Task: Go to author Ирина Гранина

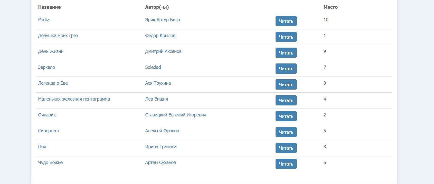Action: 161,147
